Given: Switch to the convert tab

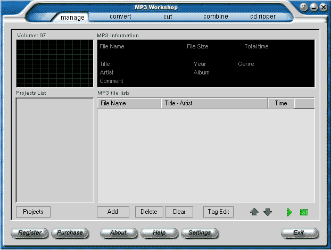Looking at the screenshot, I should (x=120, y=16).
